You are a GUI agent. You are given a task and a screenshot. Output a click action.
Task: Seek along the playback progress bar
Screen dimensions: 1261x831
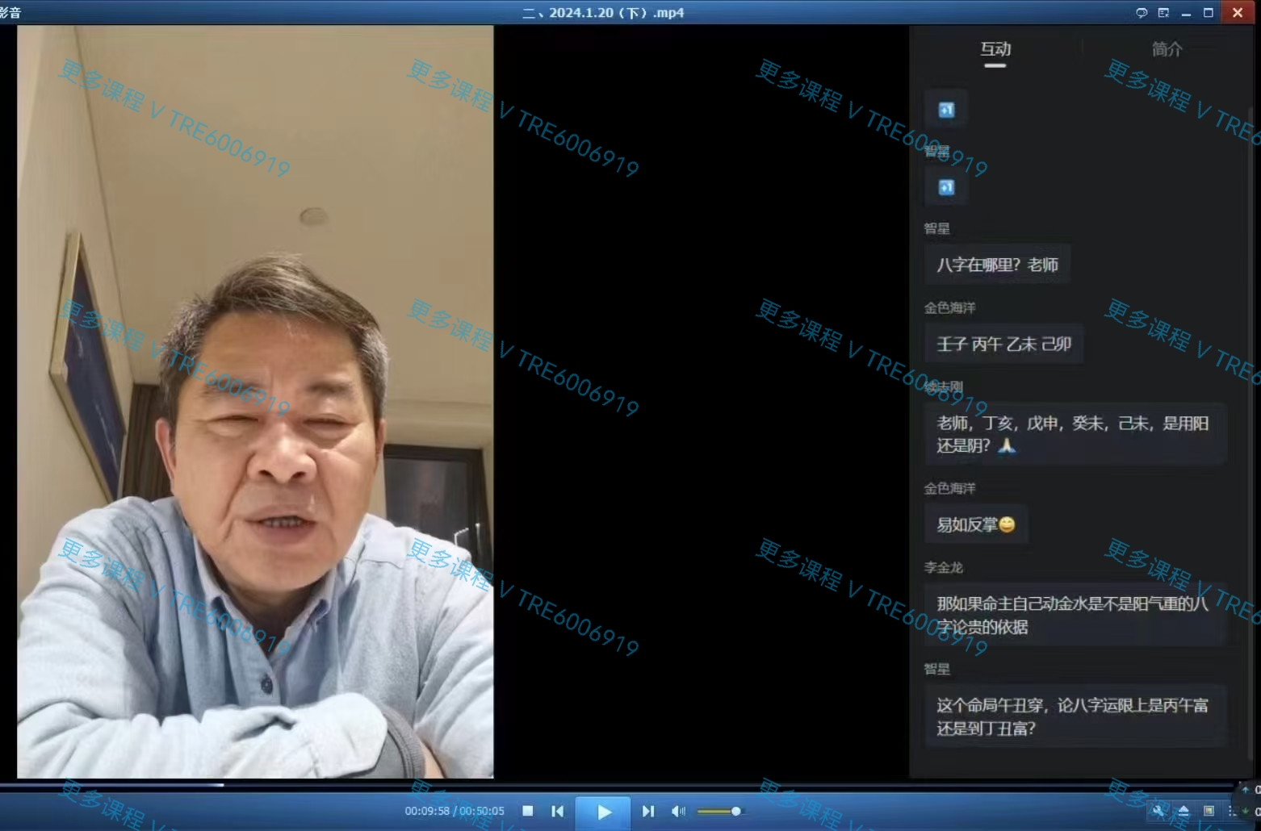pyautogui.click(x=618, y=784)
